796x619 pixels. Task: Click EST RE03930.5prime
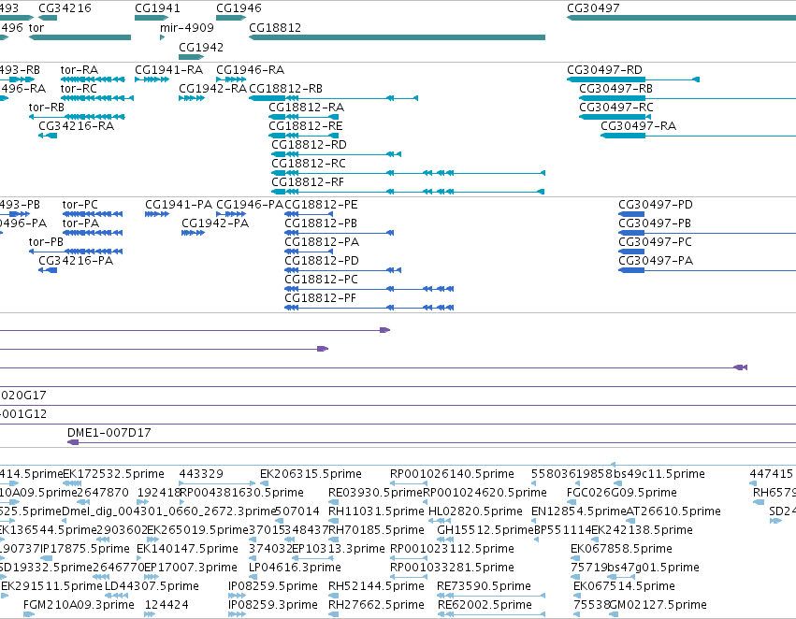(x=375, y=493)
